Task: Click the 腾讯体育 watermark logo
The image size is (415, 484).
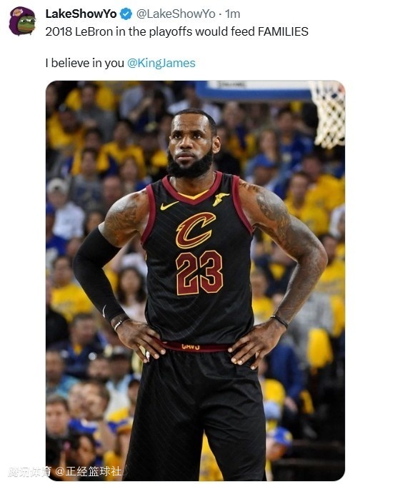Action: pyautogui.click(x=29, y=472)
